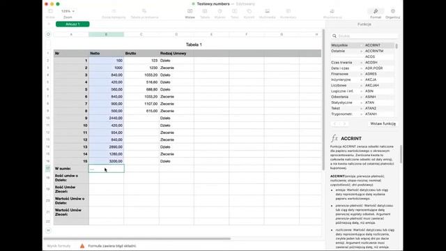Click the function description scrollbar
Image resolution: width=446 pixels, height=251 pixels.
401,153
